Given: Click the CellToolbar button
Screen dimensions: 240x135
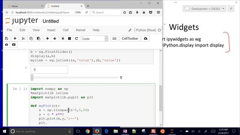Looking at the screenshot, I should pos(130,39).
